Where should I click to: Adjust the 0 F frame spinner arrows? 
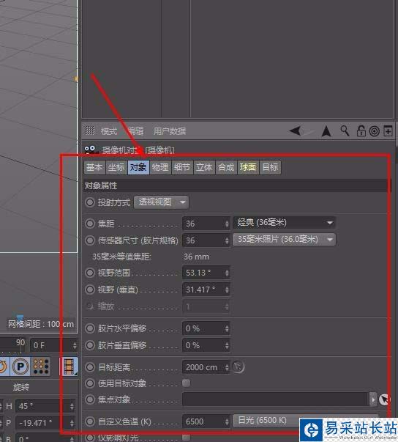[75, 345]
